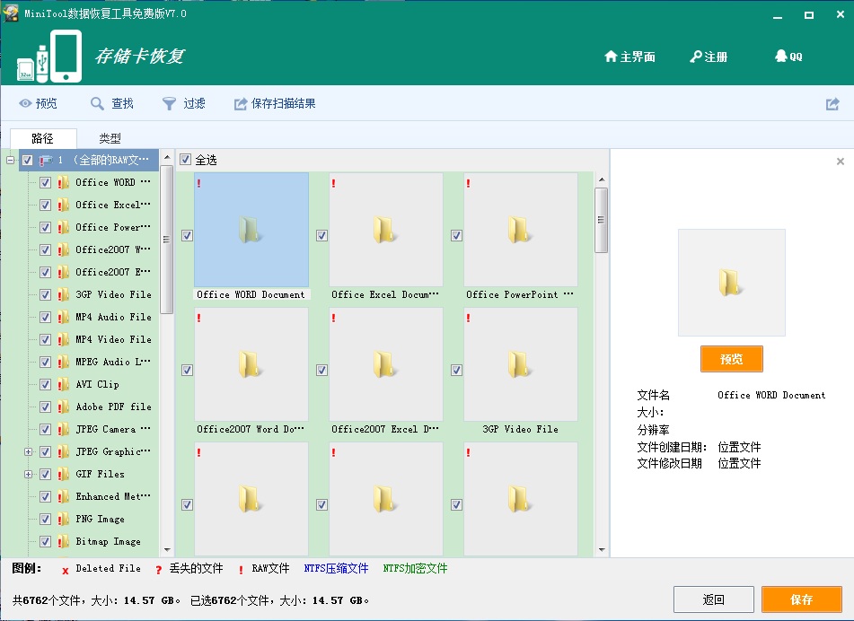Image resolution: width=854 pixels, height=621 pixels.
Task: Click the export icon at toolbar's right end
Action: (x=832, y=104)
